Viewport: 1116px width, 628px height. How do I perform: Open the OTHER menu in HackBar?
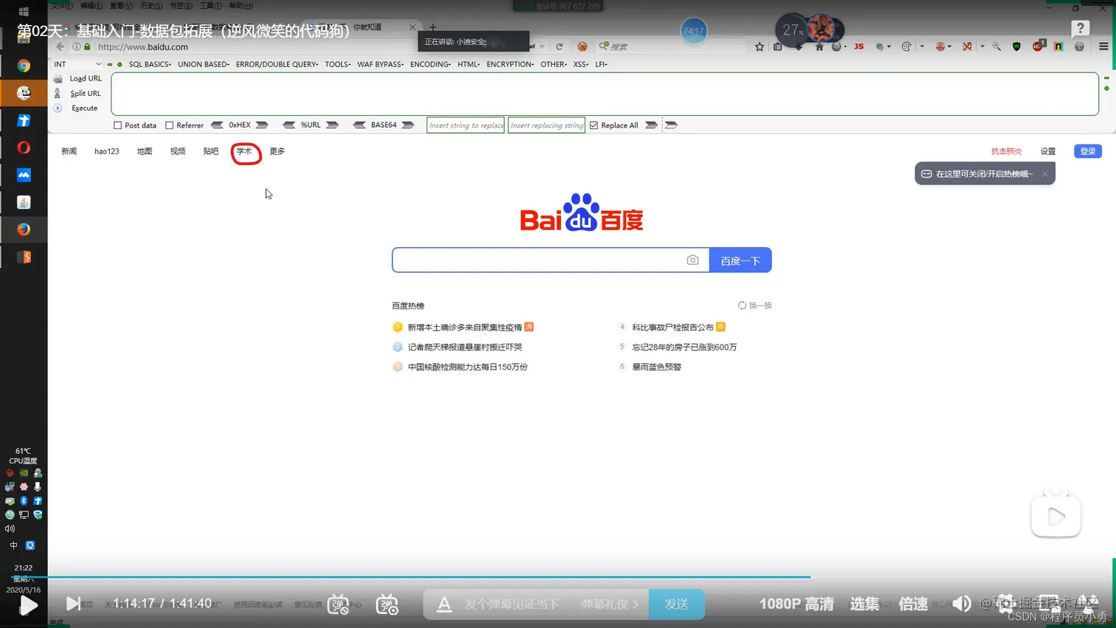(554, 64)
